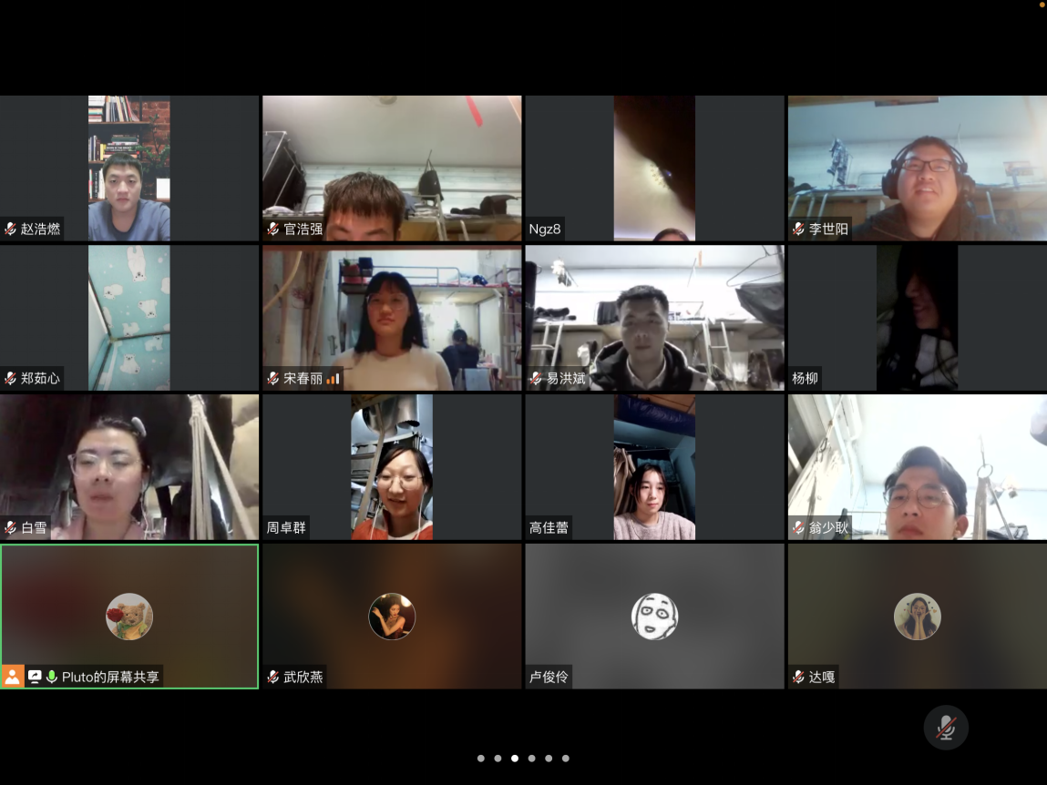This screenshot has height=785, width=1047.
Task: Select the currently active third page dot
Action: point(515,758)
